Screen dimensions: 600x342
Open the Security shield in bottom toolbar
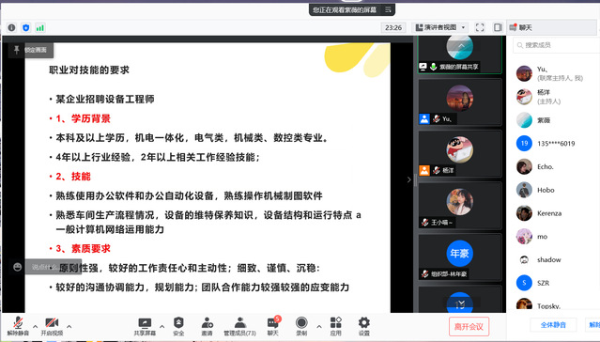point(178,326)
